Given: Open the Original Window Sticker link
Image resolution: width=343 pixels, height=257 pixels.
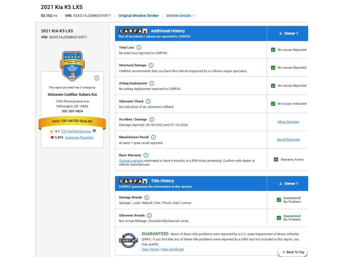Looking at the screenshot, I should (x=139, y=15).
